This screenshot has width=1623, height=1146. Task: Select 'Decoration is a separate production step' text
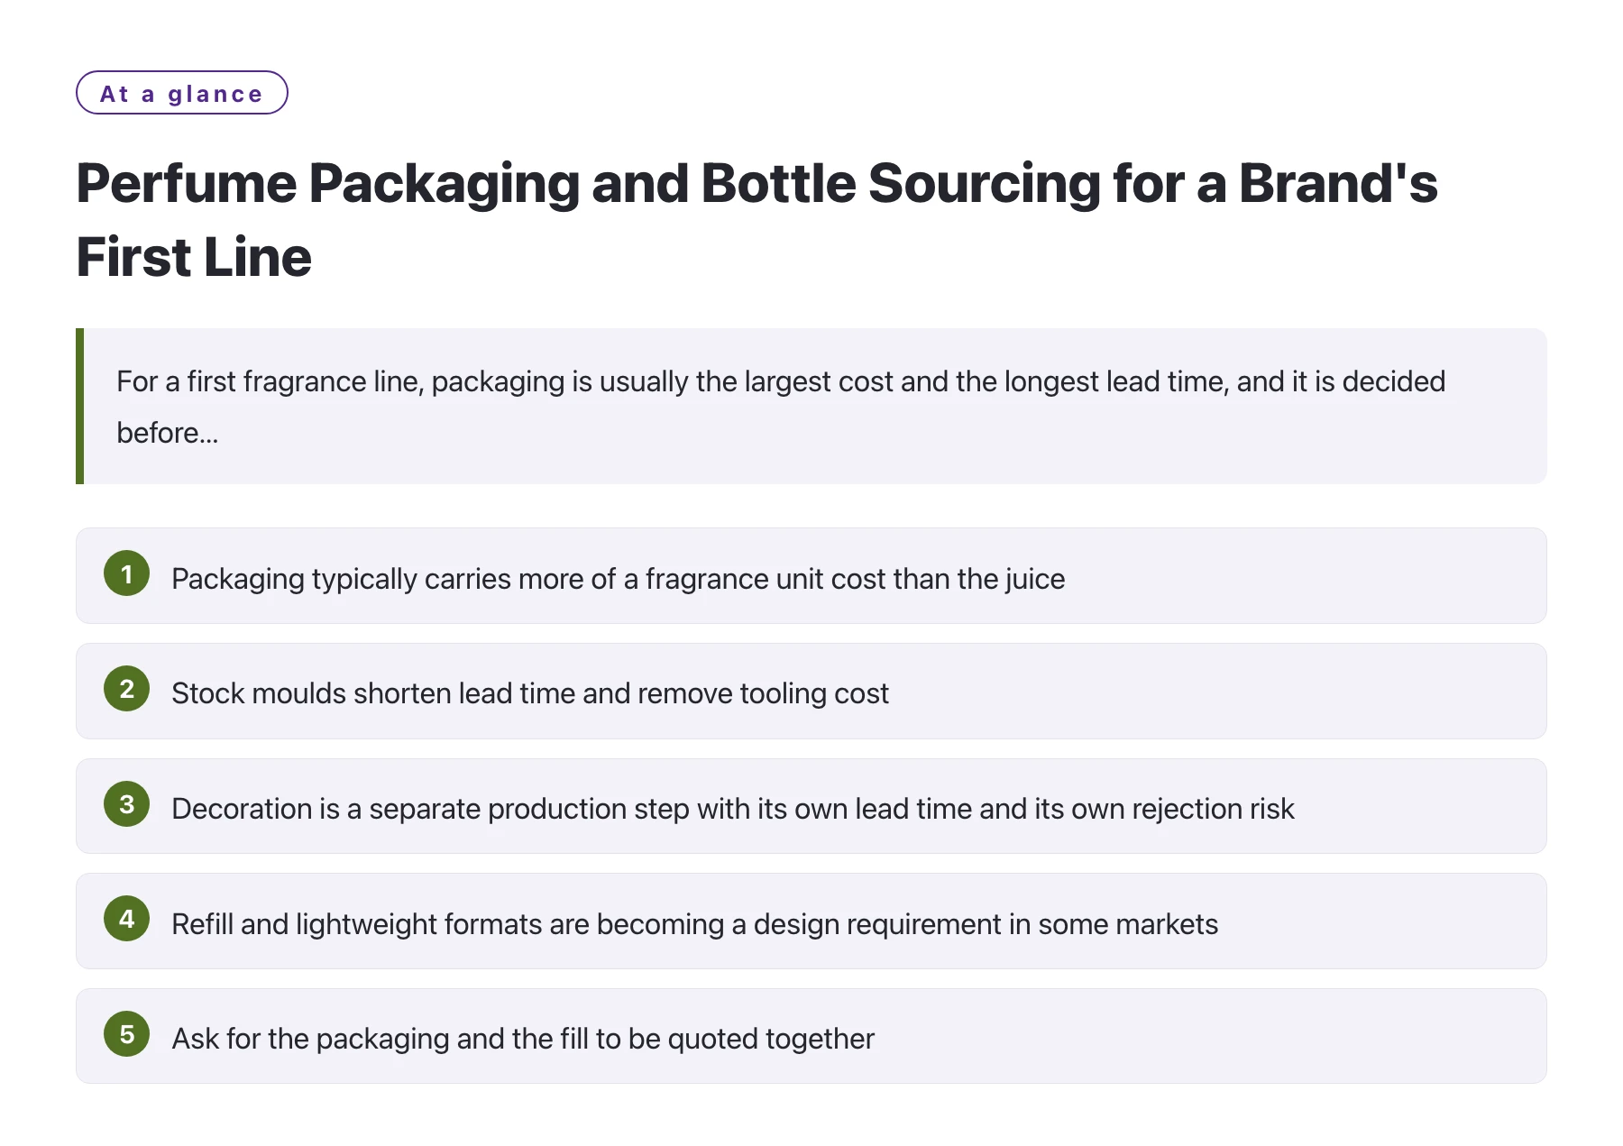click(x=732, y=809)
